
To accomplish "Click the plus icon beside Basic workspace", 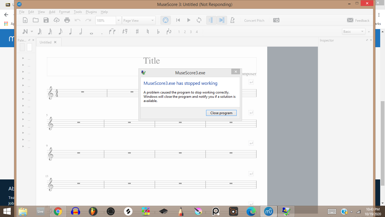I will pos(369,32).
